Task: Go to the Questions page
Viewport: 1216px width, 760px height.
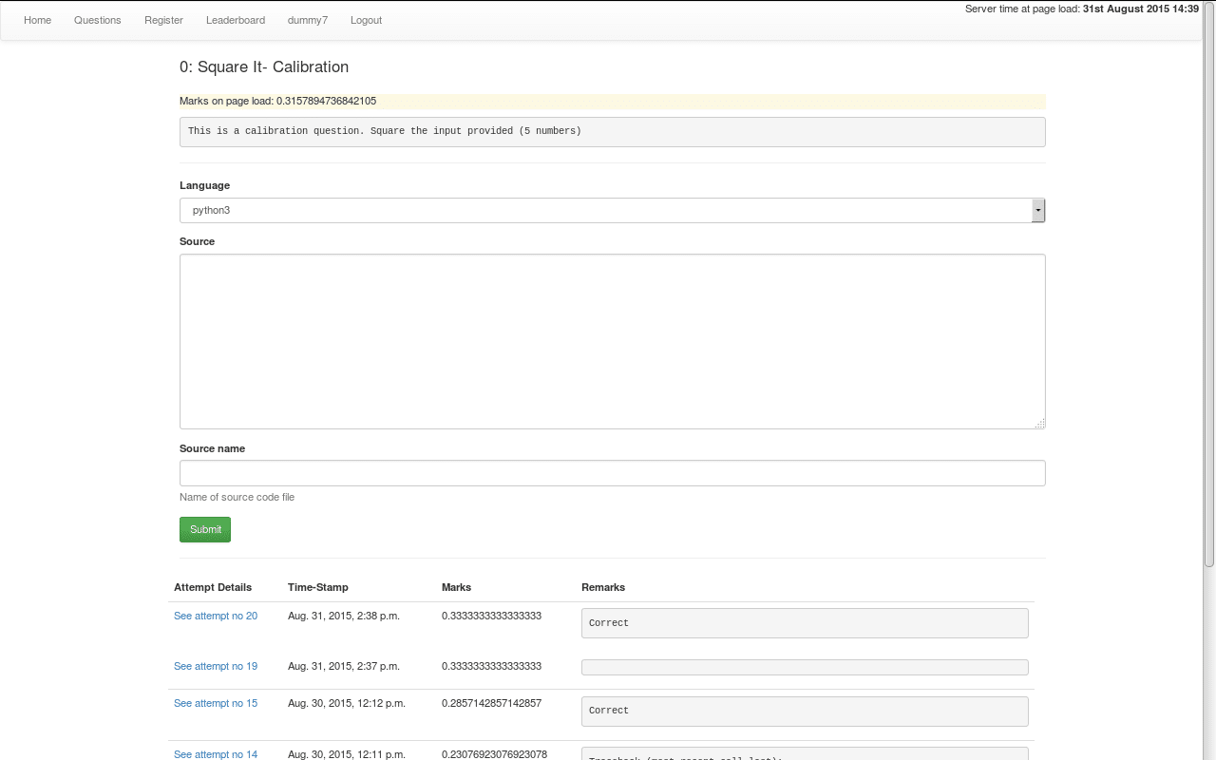Action: coord(98,20)
